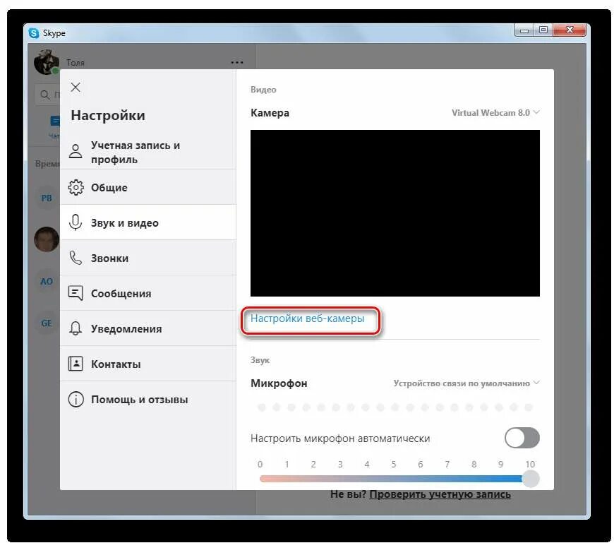Click the search field in Skype sidebar

[x=48, y=95]
